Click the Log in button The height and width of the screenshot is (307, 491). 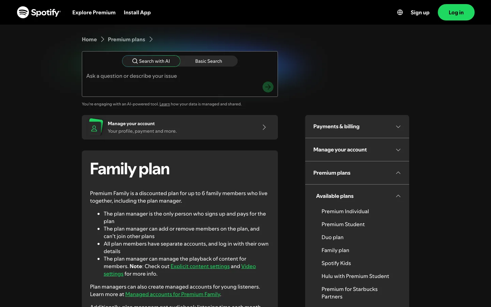pos(456,12)
